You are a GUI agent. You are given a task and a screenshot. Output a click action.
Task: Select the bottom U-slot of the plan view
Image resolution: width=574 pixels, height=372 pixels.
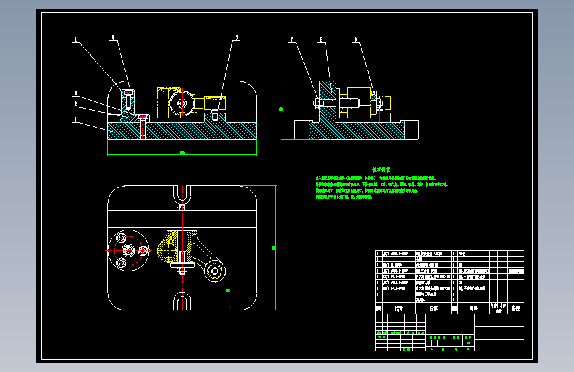pos(182,301)
